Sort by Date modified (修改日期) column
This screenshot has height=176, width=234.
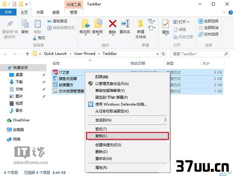click(138, 63)
